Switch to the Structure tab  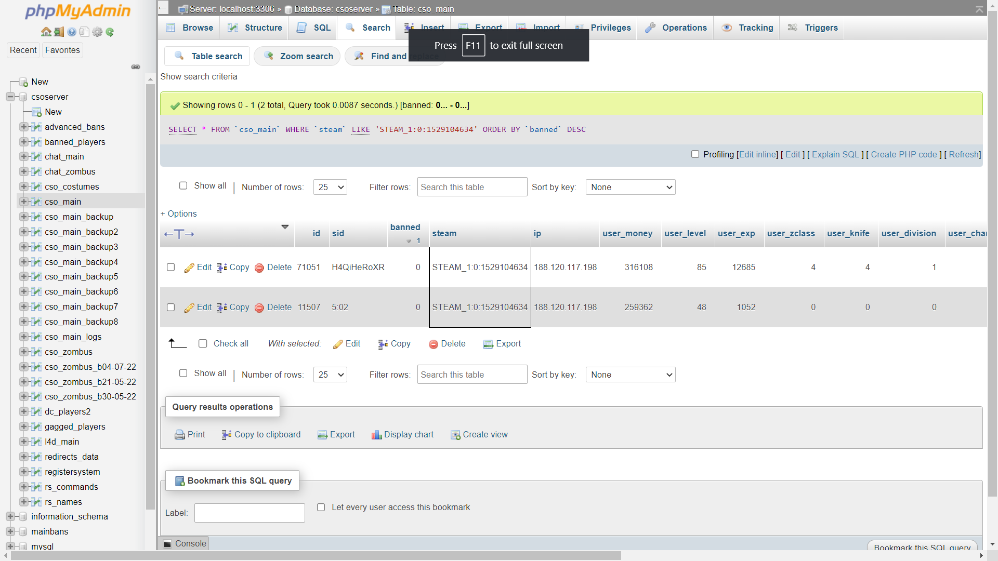(255, 28)
